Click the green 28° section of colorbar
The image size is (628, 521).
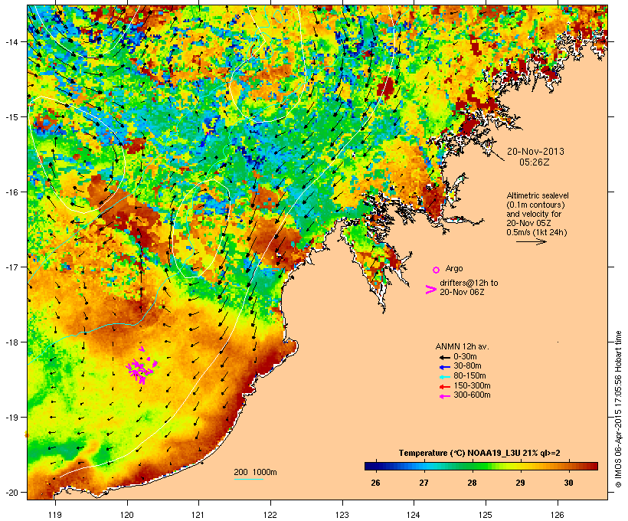pos(473,466)
